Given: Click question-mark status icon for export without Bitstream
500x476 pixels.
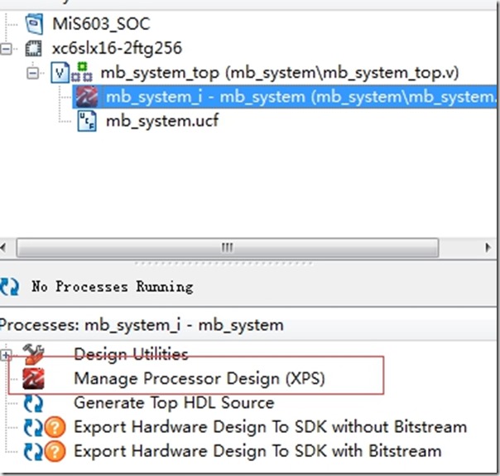Looking at the screenshot, I should coord(55,427).
